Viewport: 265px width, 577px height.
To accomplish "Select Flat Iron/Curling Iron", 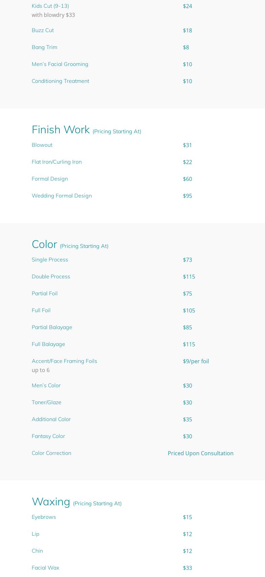I will pos(57,162).
